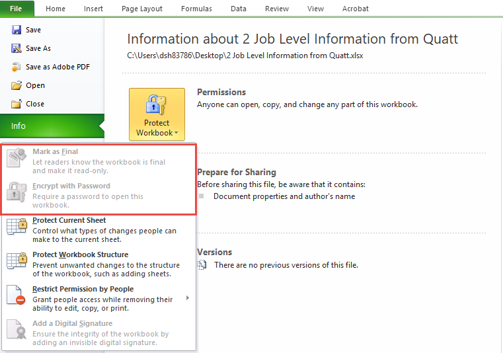Switch to the Insert ribbon tab

93,9
